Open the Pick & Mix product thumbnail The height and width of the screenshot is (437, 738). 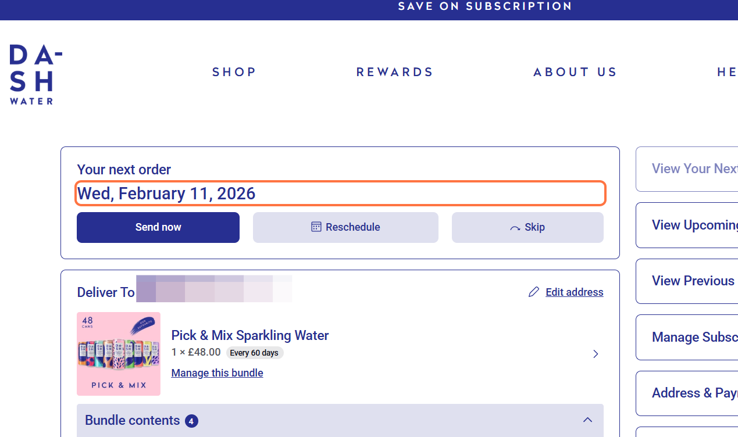pyautogui.click(x=119, y=354)
